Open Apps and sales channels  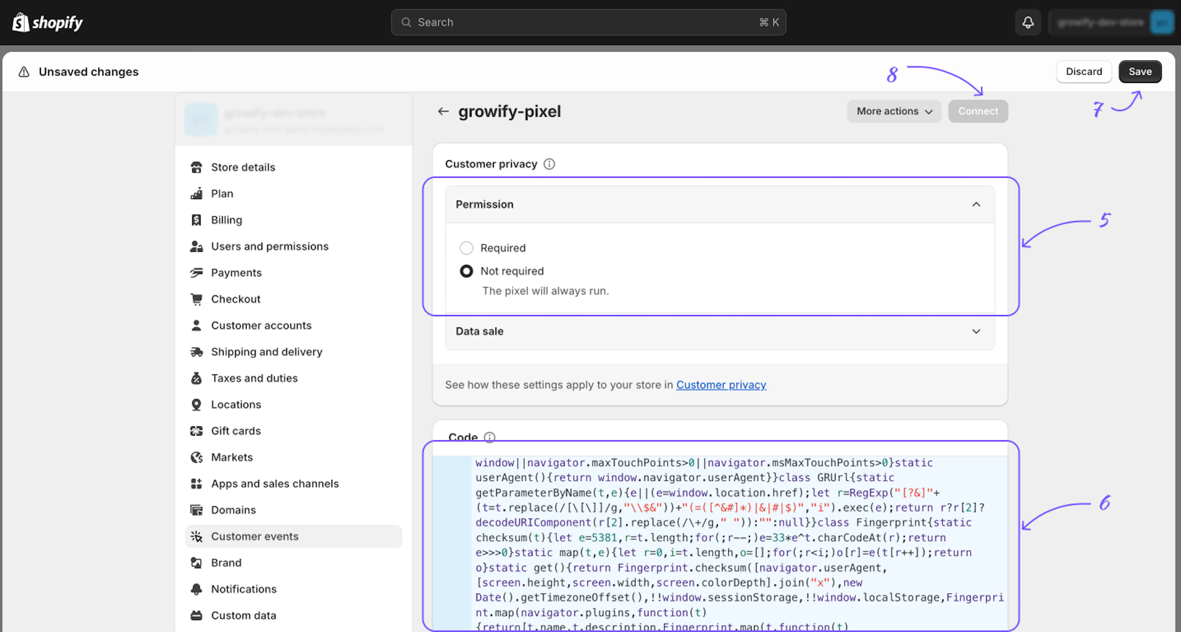[275, 483]
